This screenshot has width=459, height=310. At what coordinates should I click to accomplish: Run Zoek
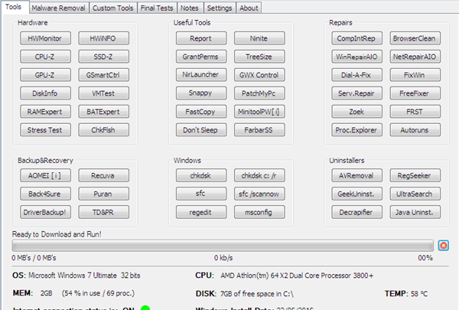click(x=356, y=112)
